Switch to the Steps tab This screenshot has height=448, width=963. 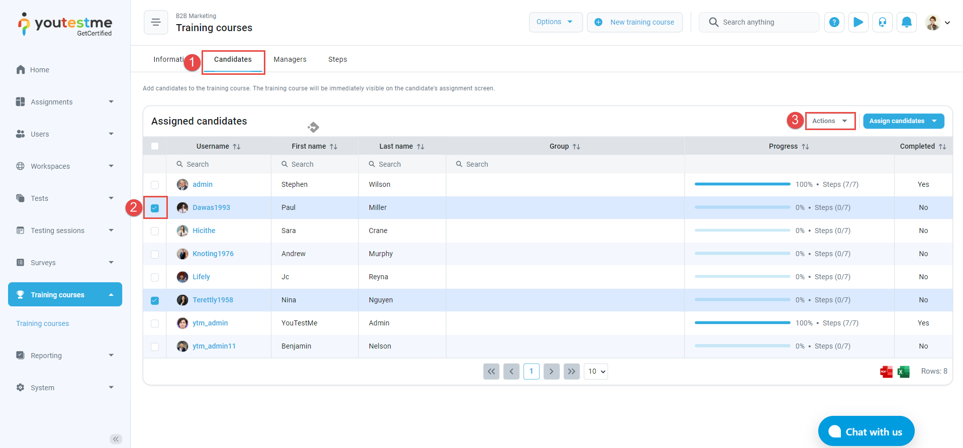337,59
